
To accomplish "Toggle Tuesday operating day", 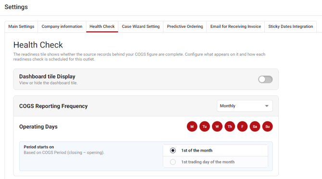I will tap(205, 127).
